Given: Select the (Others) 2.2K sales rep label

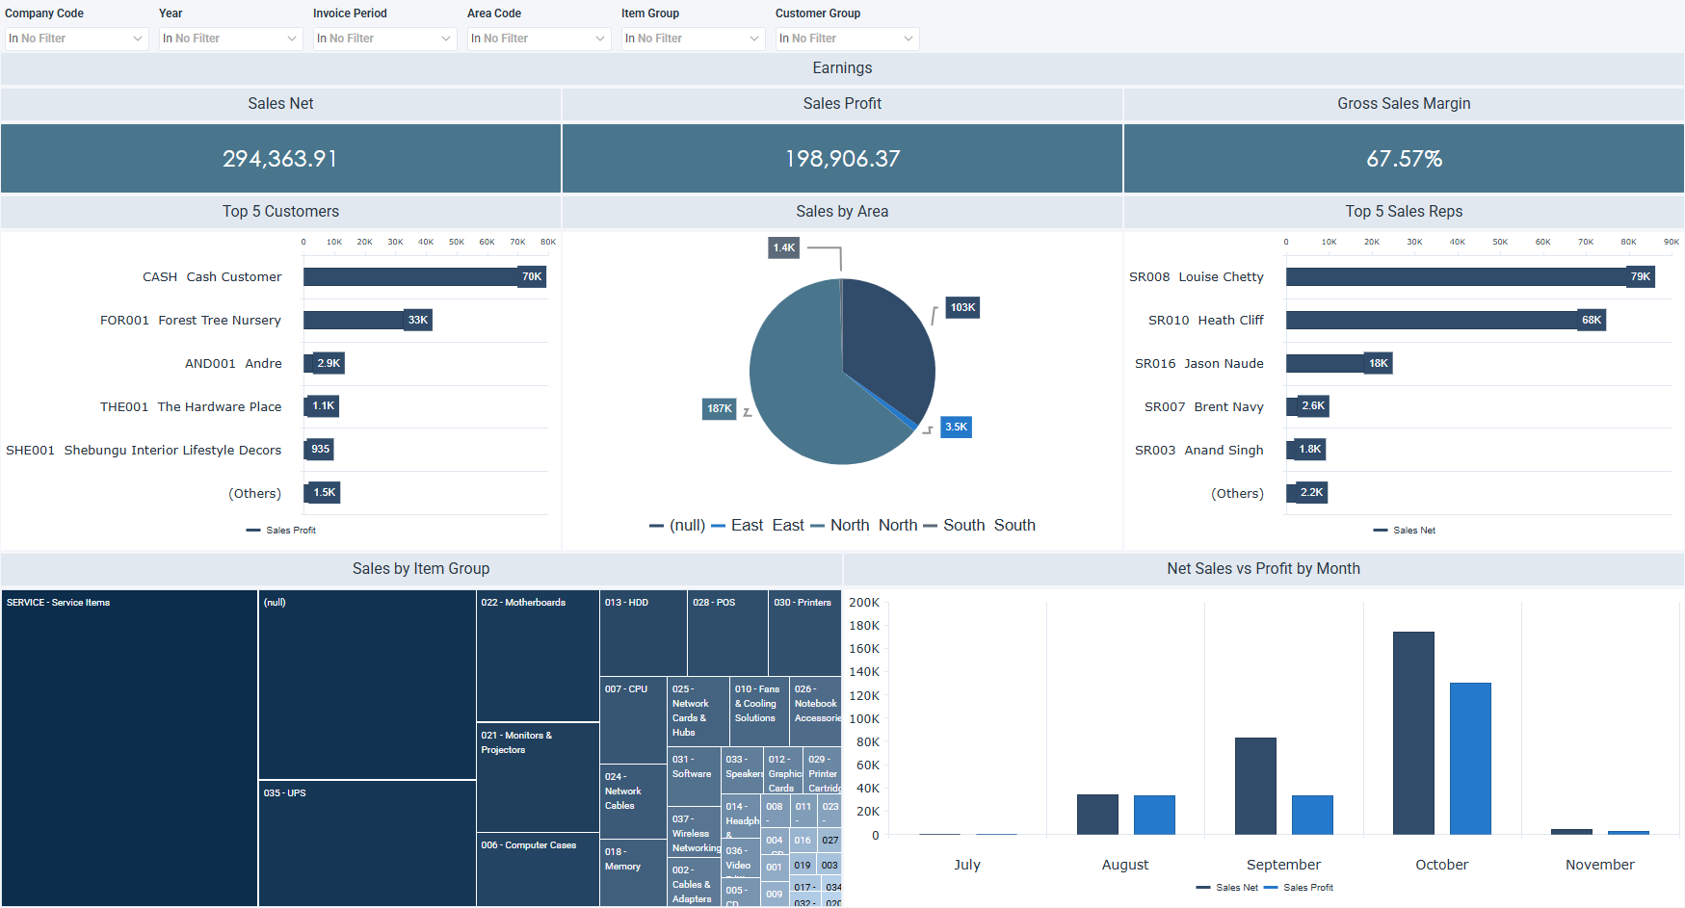Looking at the screenshot, I should [1312, 492].
